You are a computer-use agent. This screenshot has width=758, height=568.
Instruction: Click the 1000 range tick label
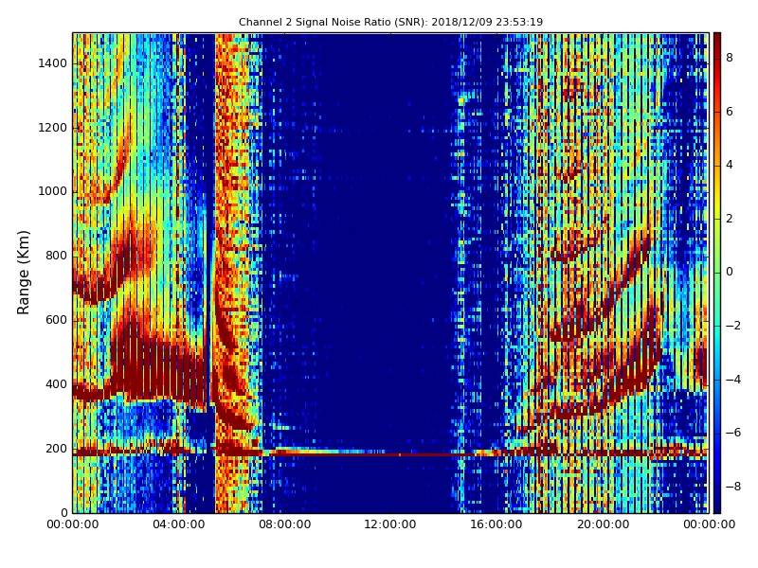coord(53,192)
